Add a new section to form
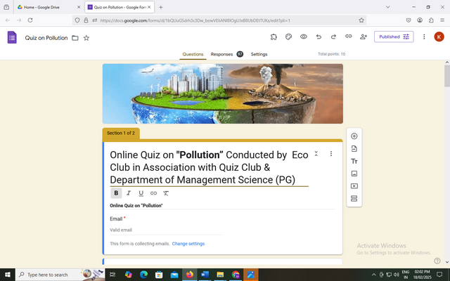Viewport: 450px width, 281px height. 354,199
